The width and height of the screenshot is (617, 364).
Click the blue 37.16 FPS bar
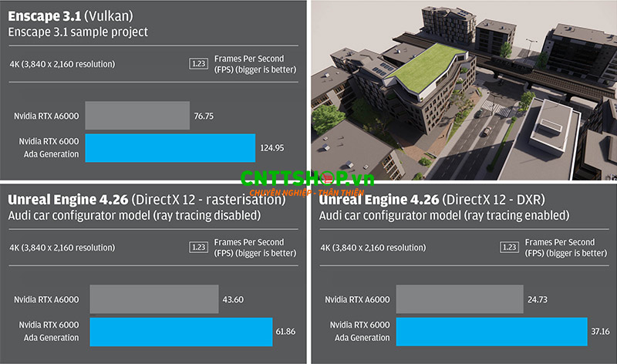click(492, 332)
